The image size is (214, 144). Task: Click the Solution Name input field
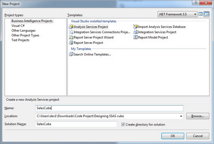coord(76,124)
